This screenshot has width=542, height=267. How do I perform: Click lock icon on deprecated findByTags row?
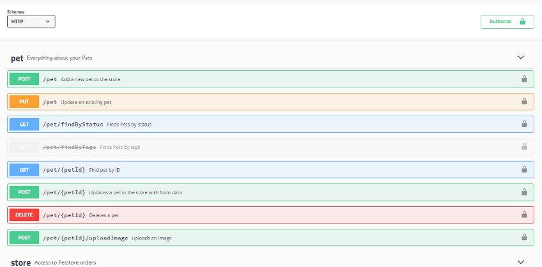(x=524, y=147)
